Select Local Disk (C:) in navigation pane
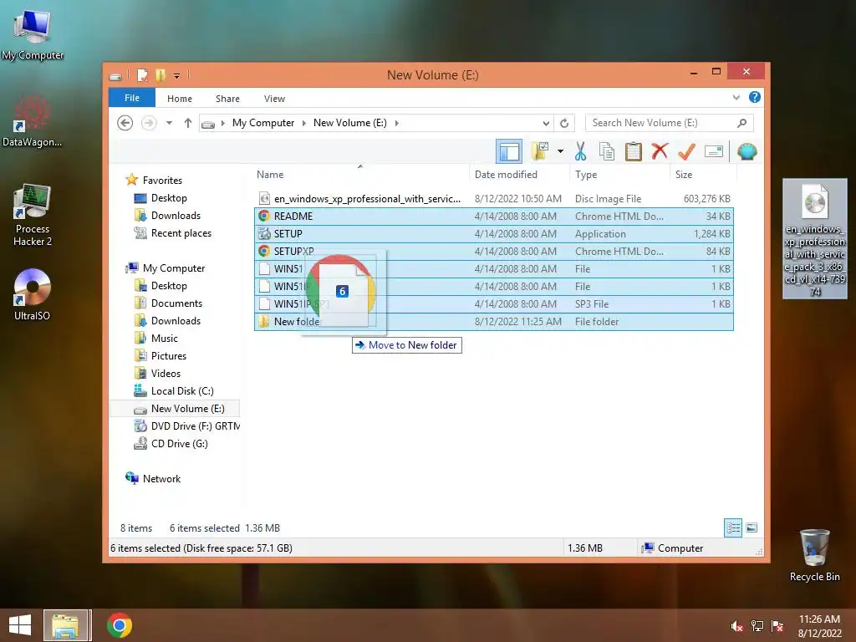Screen dimensions: 856x642 (x=181, y=391)
